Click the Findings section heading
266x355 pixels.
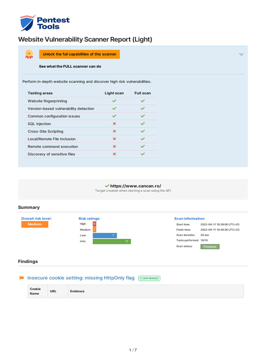[28, 261]
